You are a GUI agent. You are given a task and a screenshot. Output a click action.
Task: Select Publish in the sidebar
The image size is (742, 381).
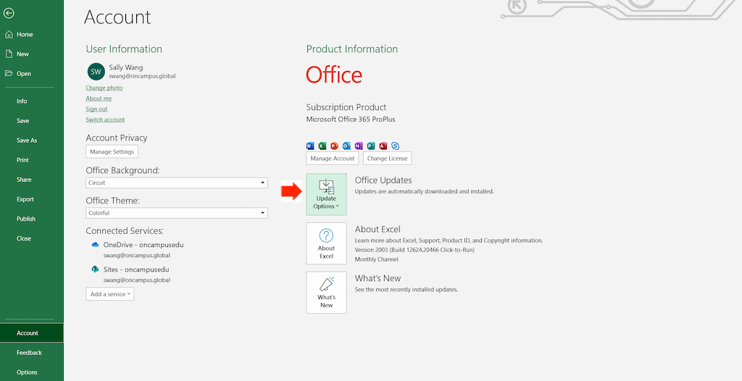[26, 219]
